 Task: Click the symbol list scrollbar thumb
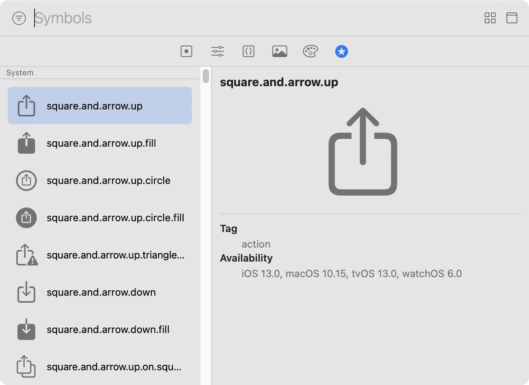(x=206, y=76)
